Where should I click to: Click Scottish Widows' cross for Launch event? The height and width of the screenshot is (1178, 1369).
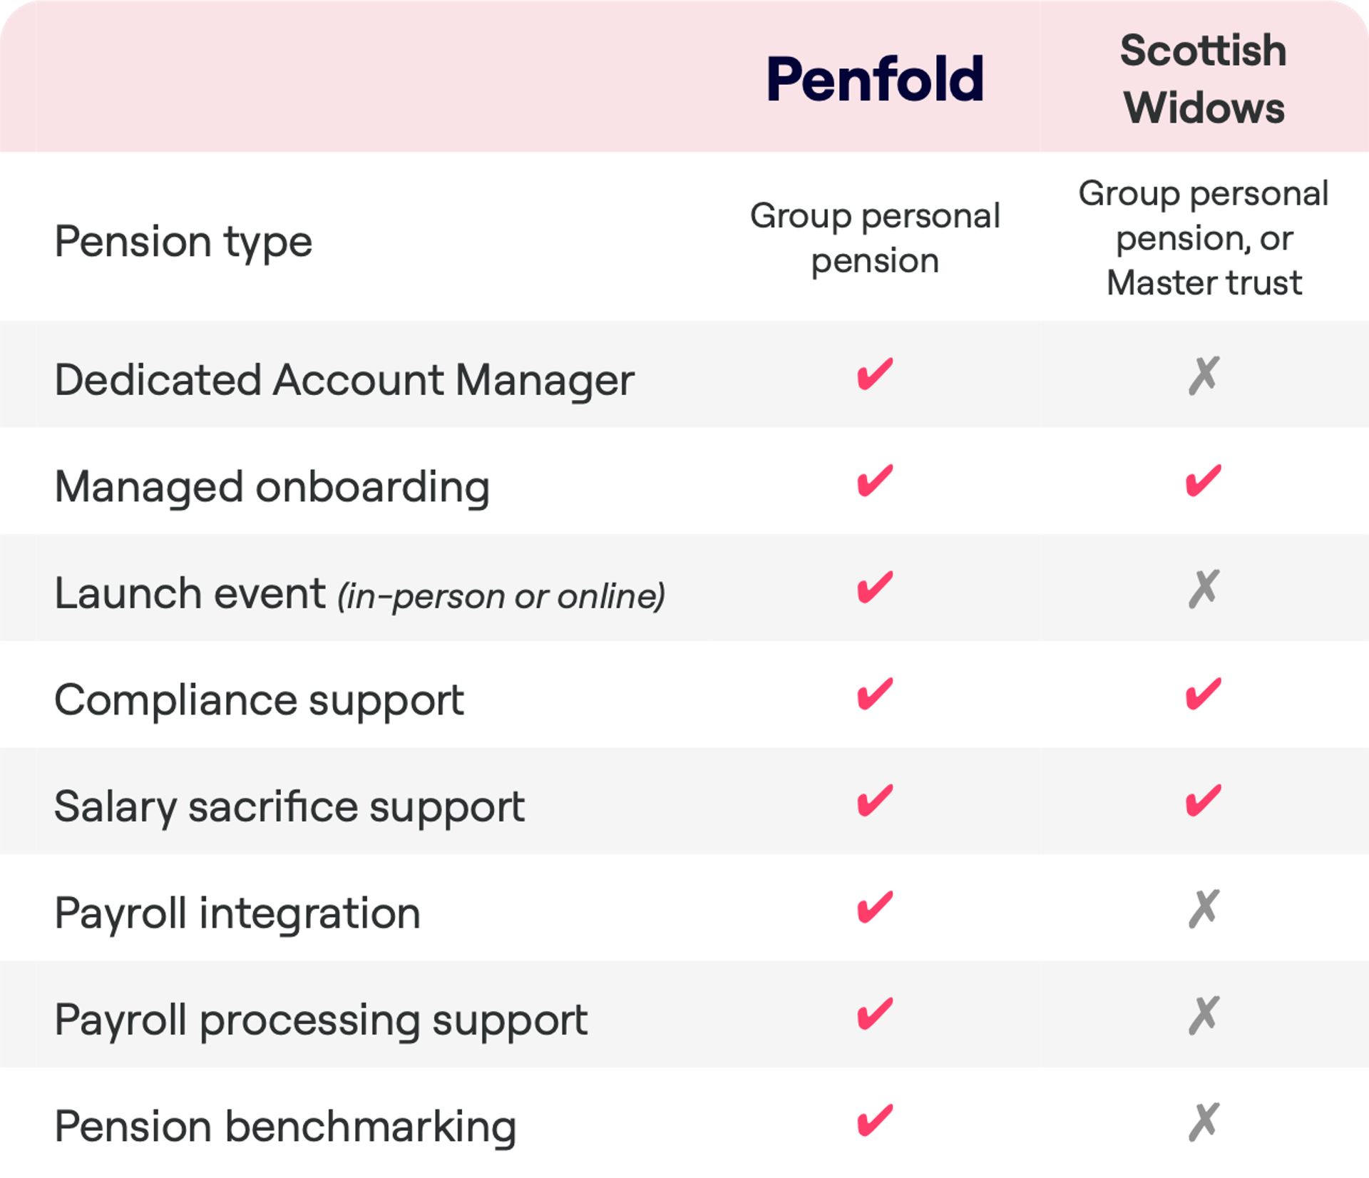pos(1204,588)
